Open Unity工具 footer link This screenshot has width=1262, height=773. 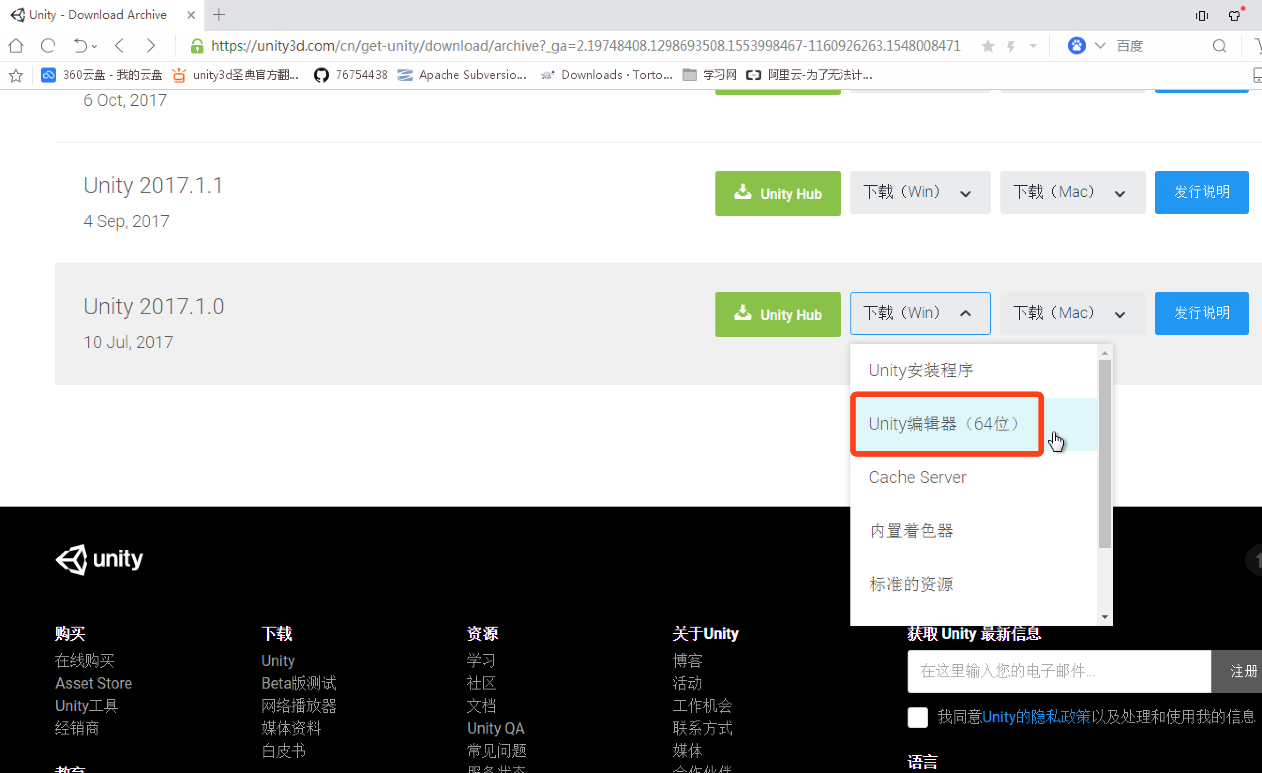[x=87, y=706]
